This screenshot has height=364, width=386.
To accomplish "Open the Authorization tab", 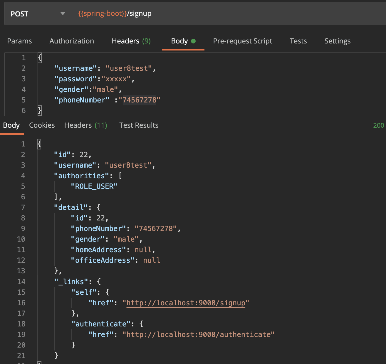I will point(72,41).
